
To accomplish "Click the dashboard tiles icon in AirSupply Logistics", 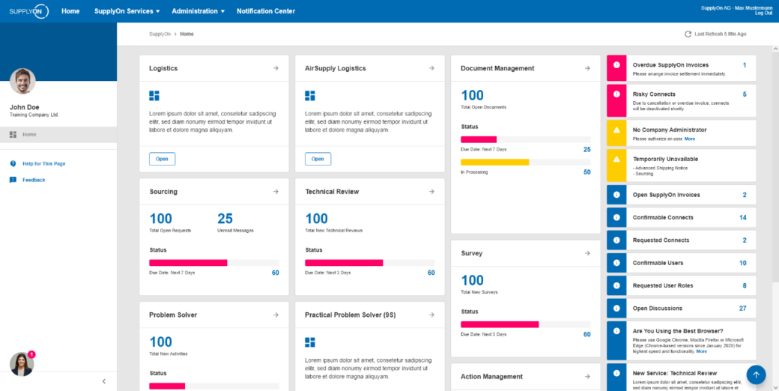I will (x=310, y=96).
